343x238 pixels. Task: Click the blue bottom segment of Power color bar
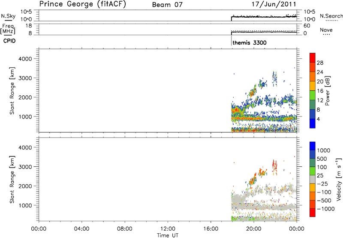[x=313, y=123]
